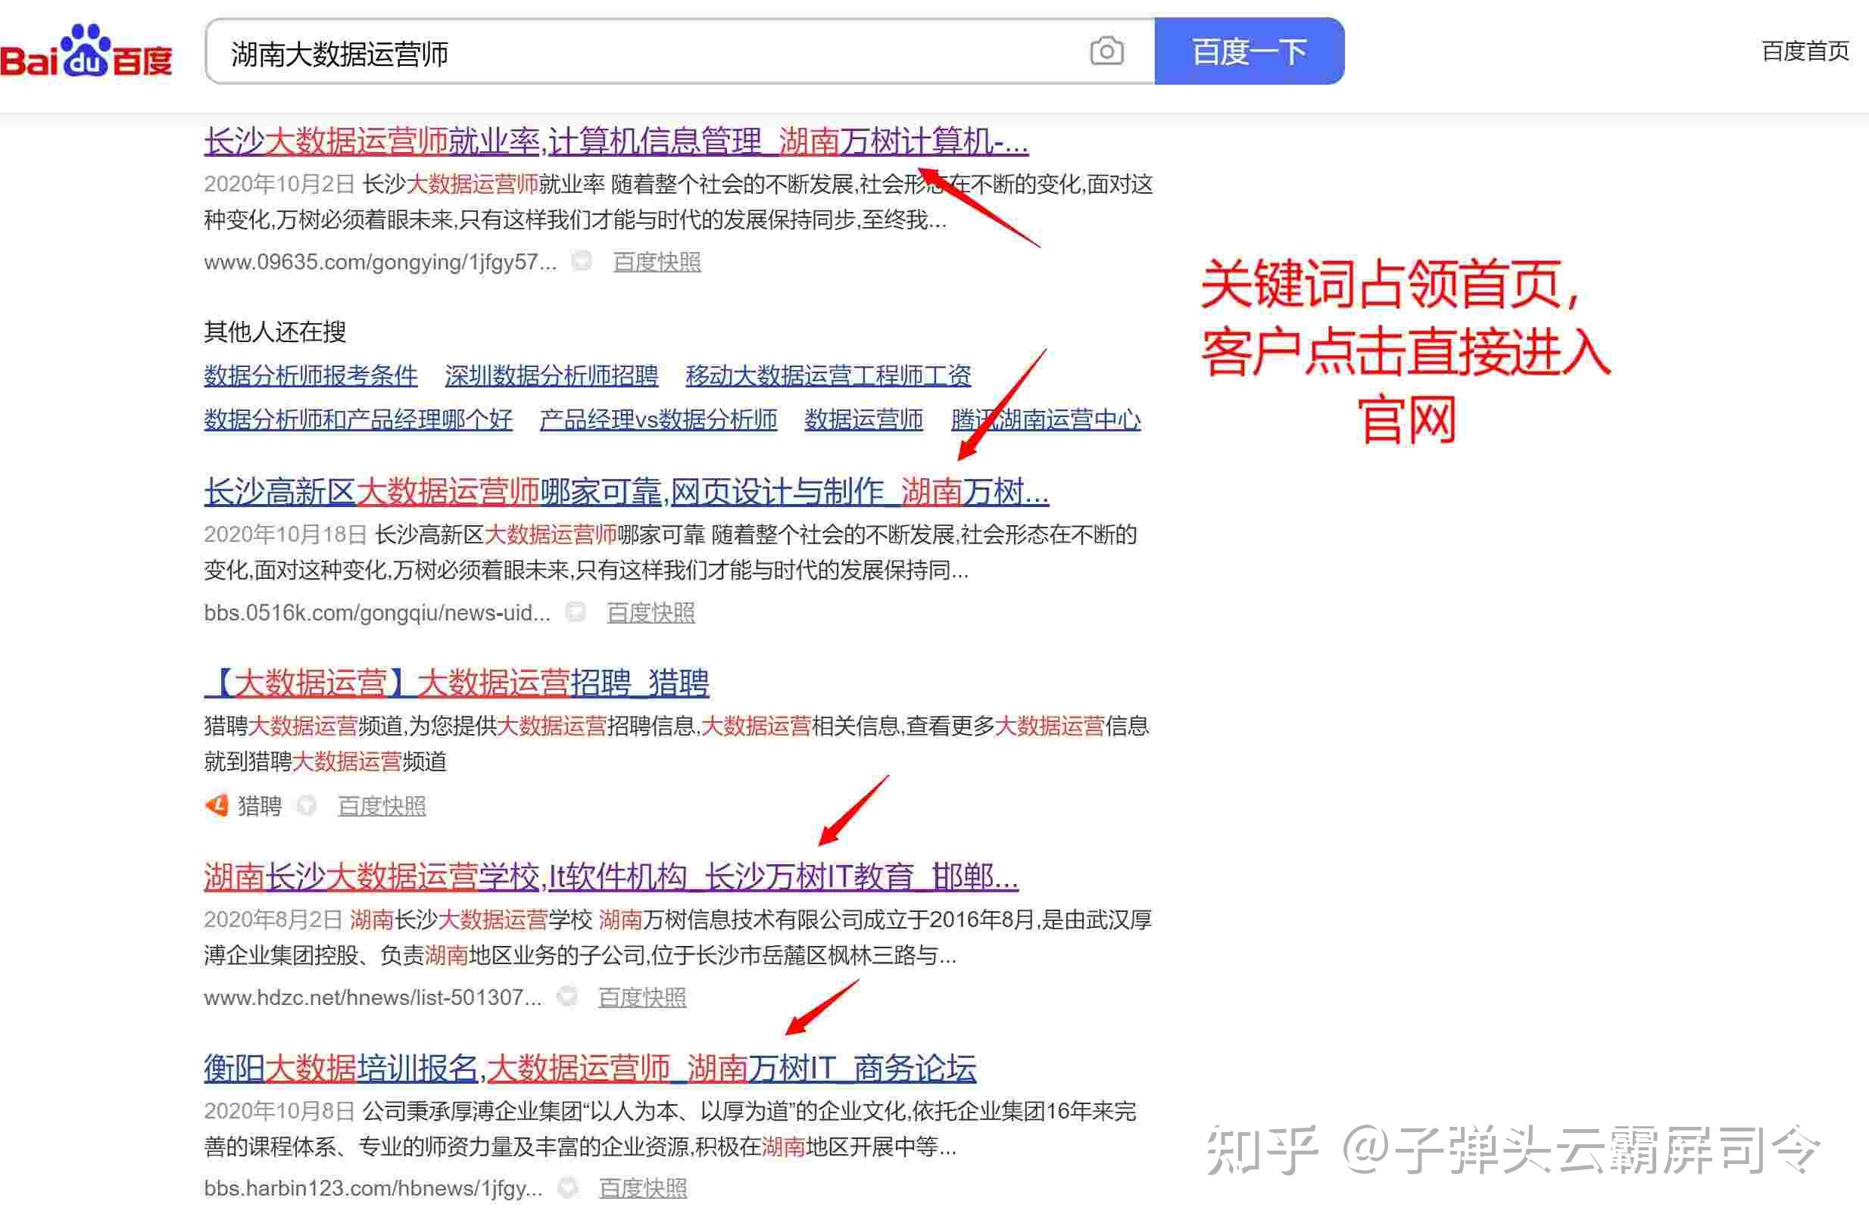Image resolution: width=1869 pixels, height=1226 pixels.
Task: Click the 猎聘 orange site logo icon
Action: coord(217,805)
